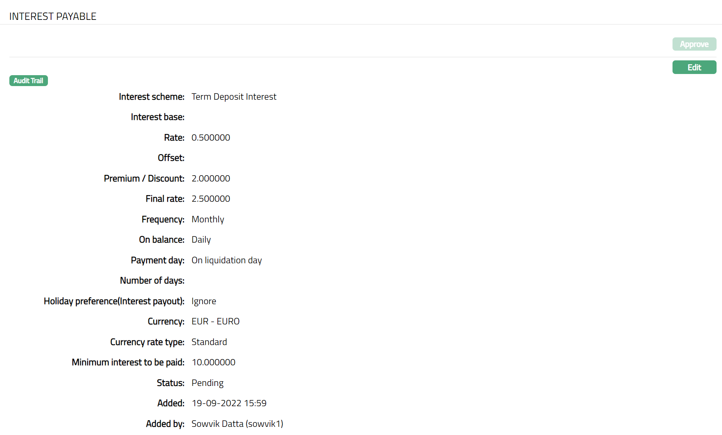Image resolution: width=722 pixels, height=435 pixels.
Task: Click the Number of days label
Action: coord(152,280)
